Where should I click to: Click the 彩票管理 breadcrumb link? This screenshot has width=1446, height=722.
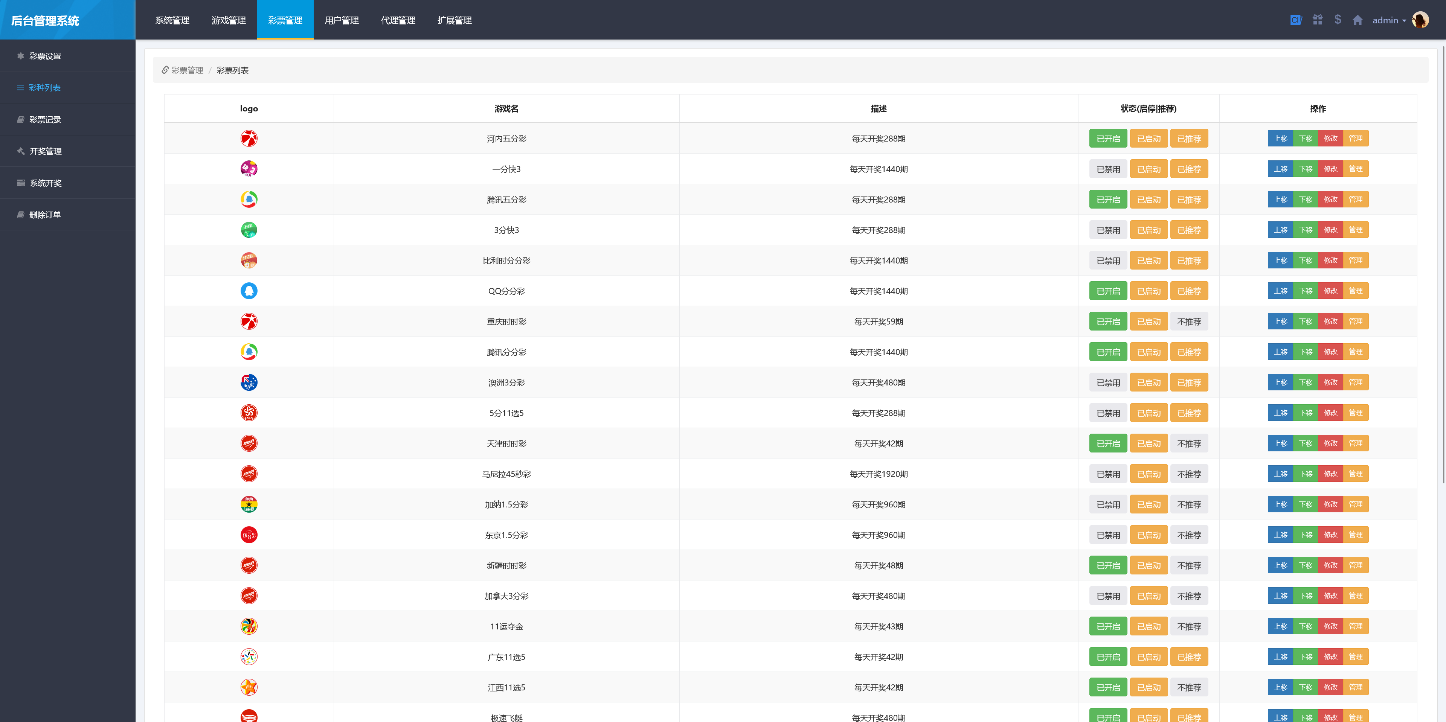(187, 70)
